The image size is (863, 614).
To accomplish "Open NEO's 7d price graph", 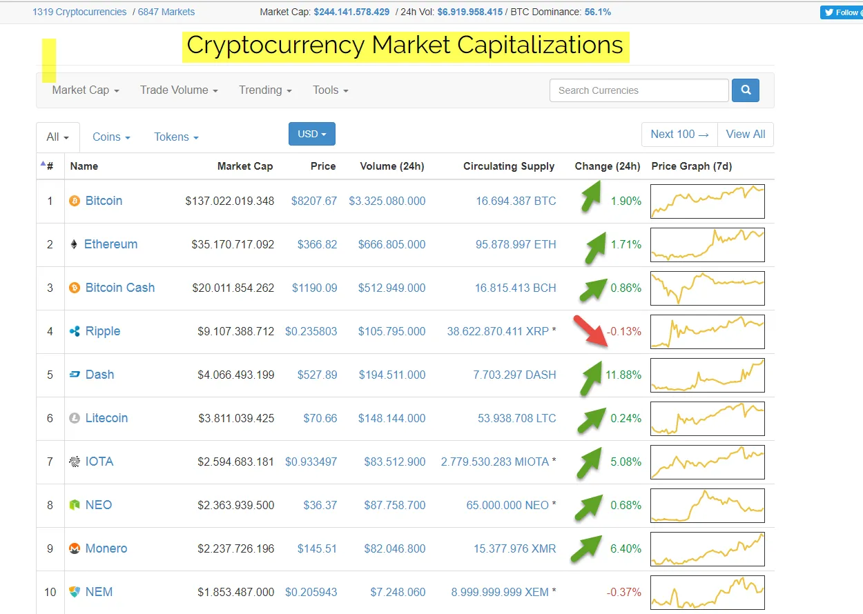I will tap(708, 506).
